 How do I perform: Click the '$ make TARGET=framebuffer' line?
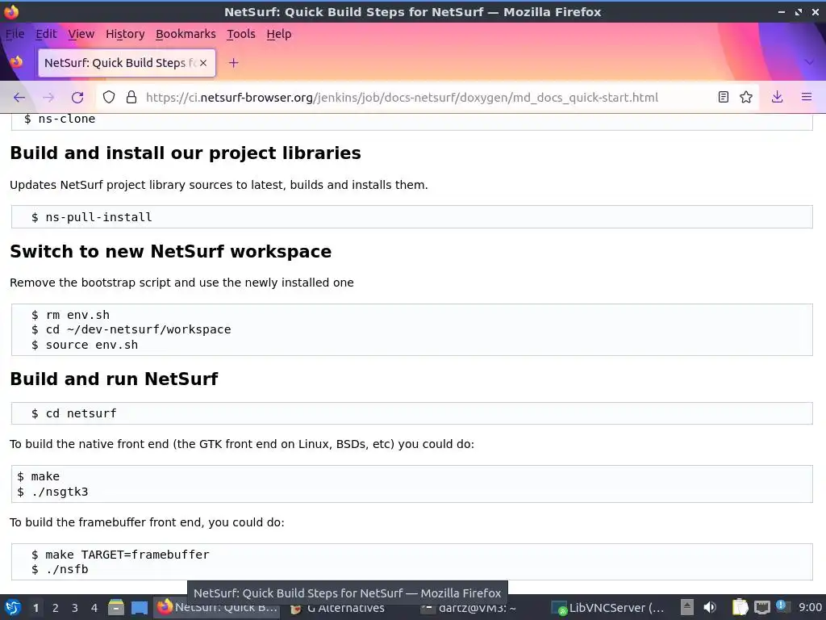pos(120,555)
